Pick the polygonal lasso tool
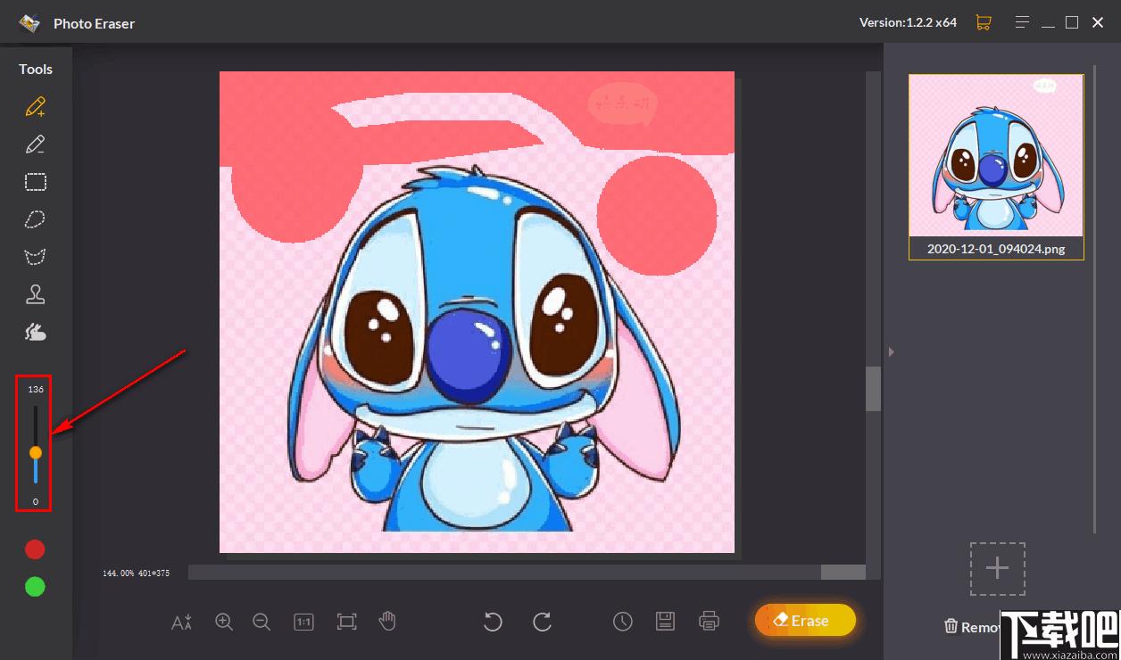Viewport: 1121px width, 660px height. pyautogui.click(x=36, y=257)
